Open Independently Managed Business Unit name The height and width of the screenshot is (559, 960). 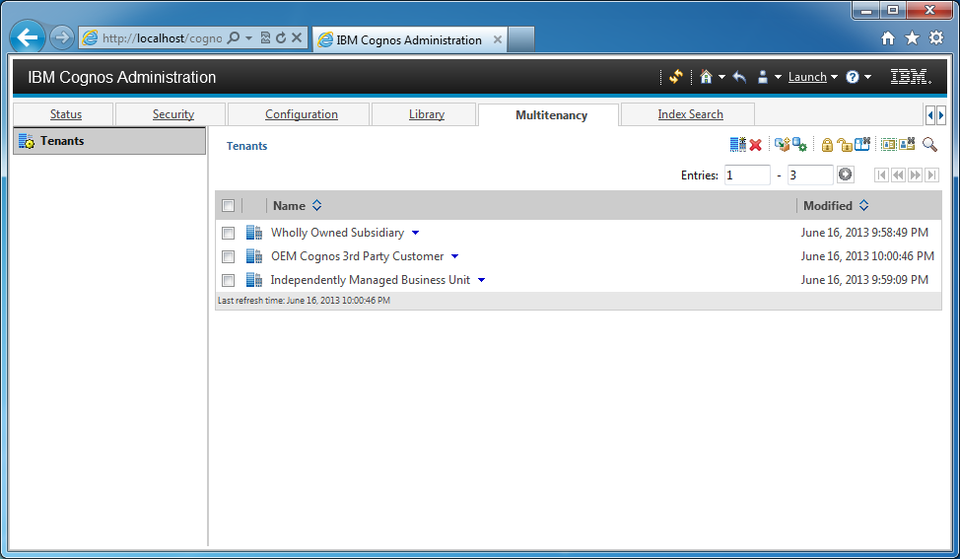(x=371, y=280)
